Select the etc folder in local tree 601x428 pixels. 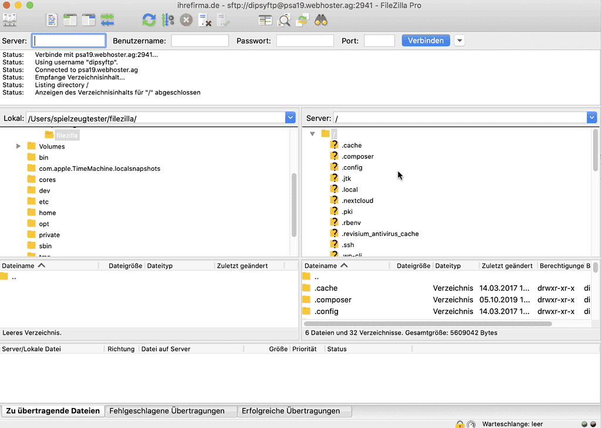coord(43,202)
